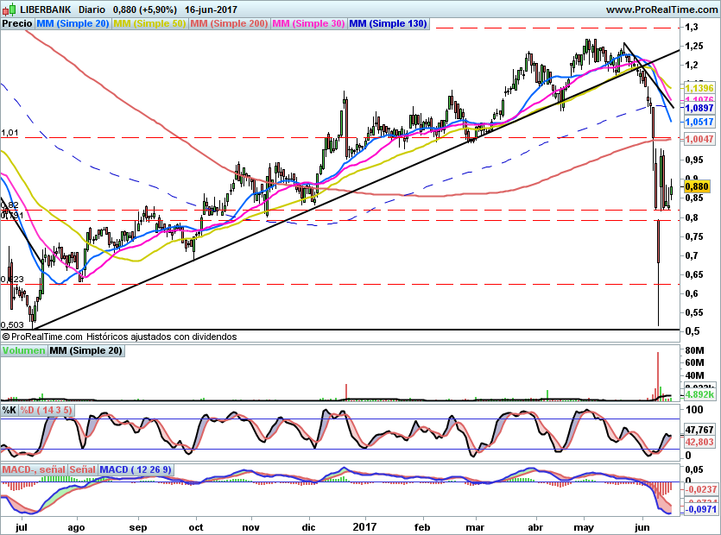721x535 pixels.
Task: Click the 2017 year marker on time axis
Action: pyautogui.click(x=364, y=527)
